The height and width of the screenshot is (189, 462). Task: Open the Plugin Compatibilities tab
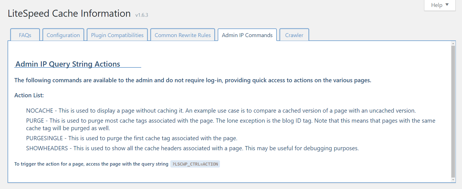click(x=117, y=35)
